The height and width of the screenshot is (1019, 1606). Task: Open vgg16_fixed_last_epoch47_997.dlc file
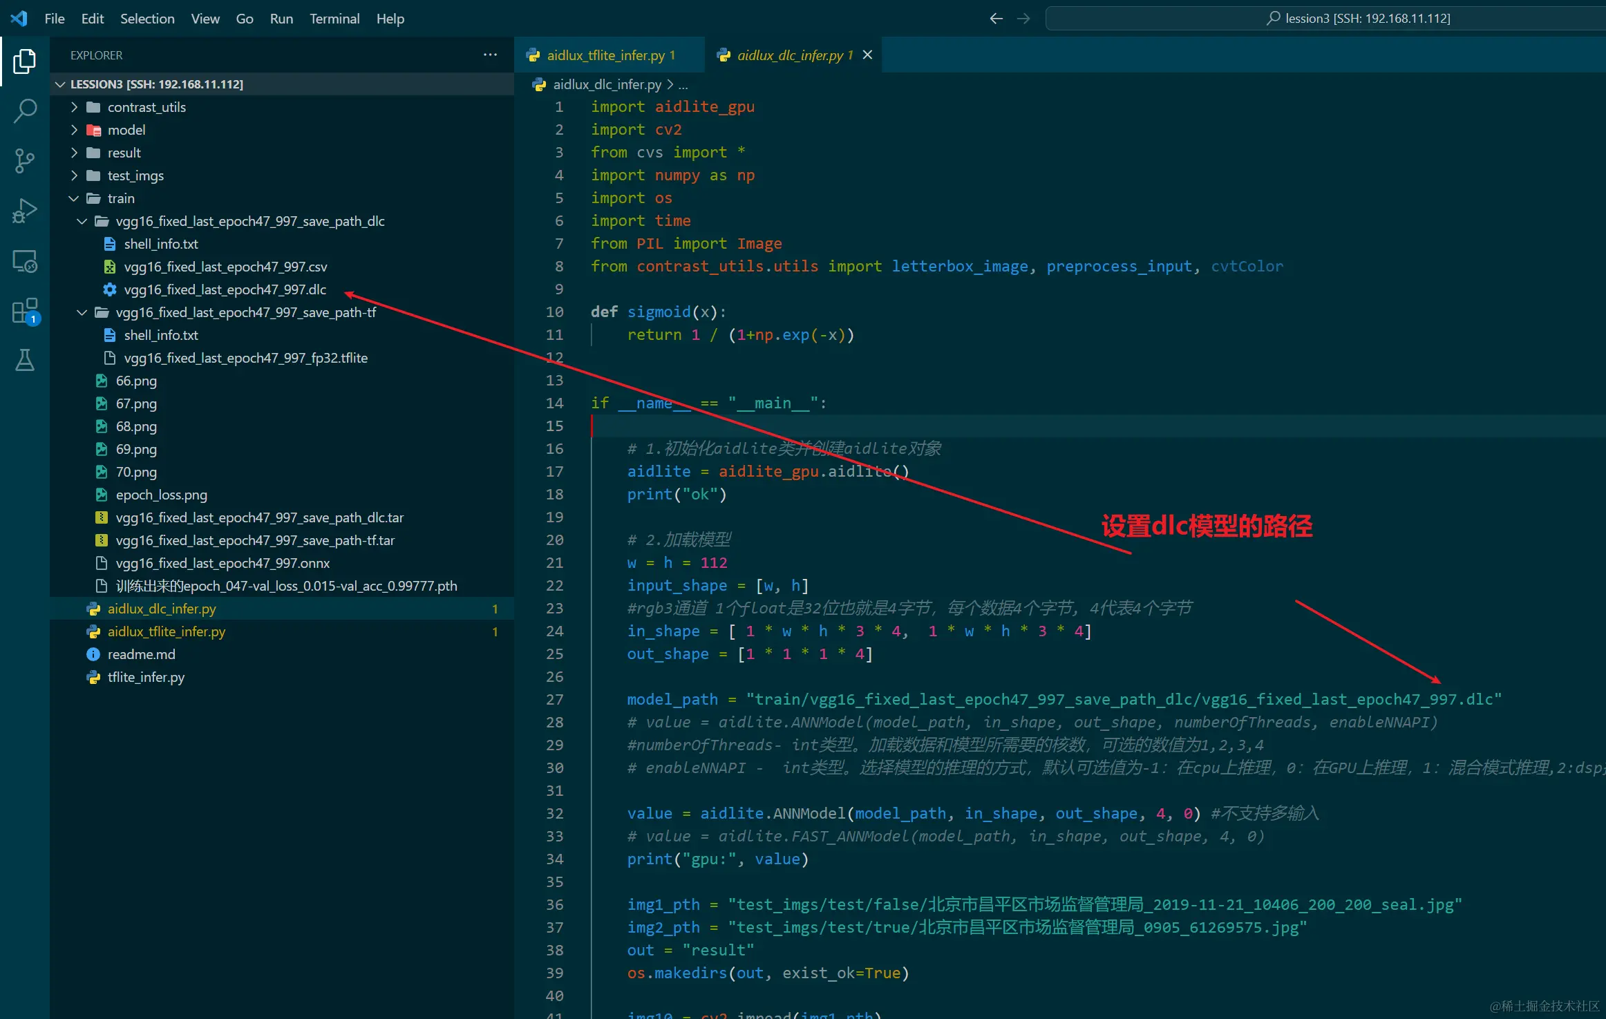(x=225, y=289)
